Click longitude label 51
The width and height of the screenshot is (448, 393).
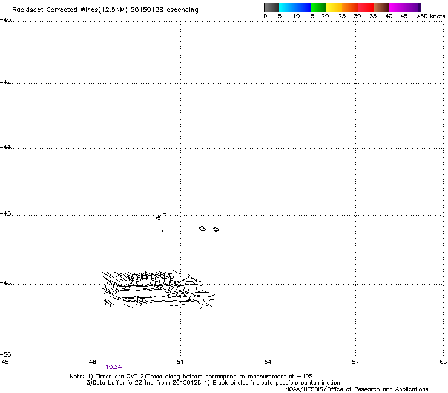pyautogui.click(x=180, y=362)
